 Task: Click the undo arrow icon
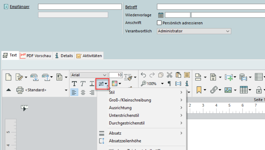[x=143, y=75]
